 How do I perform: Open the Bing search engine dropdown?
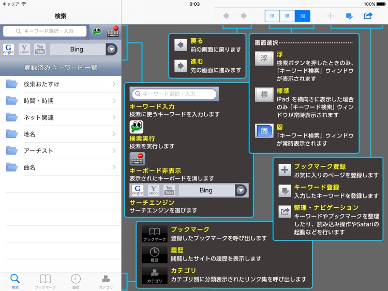[x=112, y=49]
